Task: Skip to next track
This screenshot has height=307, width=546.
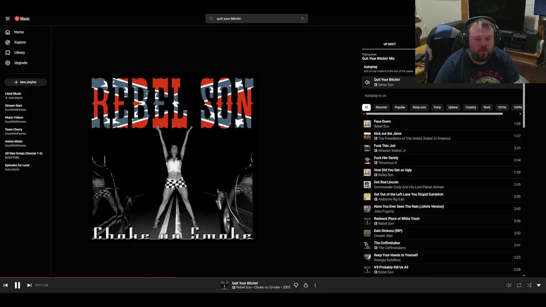Action: coord(29,285)
